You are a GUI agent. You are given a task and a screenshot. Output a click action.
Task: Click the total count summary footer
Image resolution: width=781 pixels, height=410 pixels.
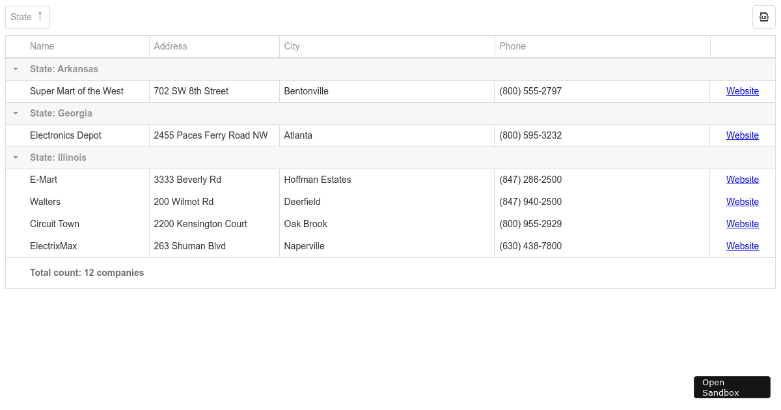[x=87, y=273]
